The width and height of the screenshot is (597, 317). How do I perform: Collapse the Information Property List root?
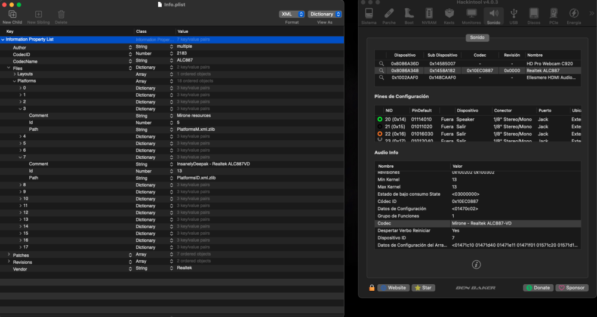(2, 39)
